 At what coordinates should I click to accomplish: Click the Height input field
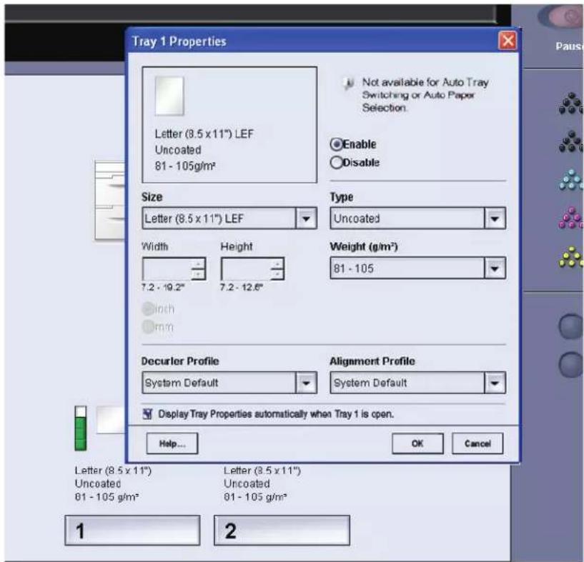[245, 269]
